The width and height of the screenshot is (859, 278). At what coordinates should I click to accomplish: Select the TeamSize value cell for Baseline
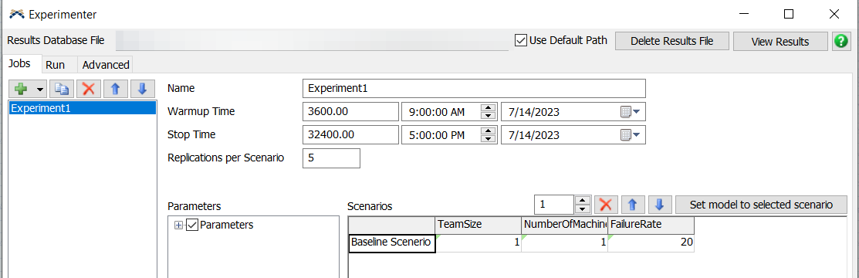[x=479, y=243]
